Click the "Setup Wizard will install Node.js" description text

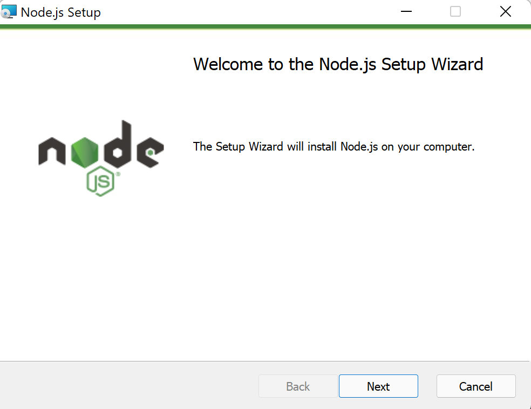click(333, 147)
